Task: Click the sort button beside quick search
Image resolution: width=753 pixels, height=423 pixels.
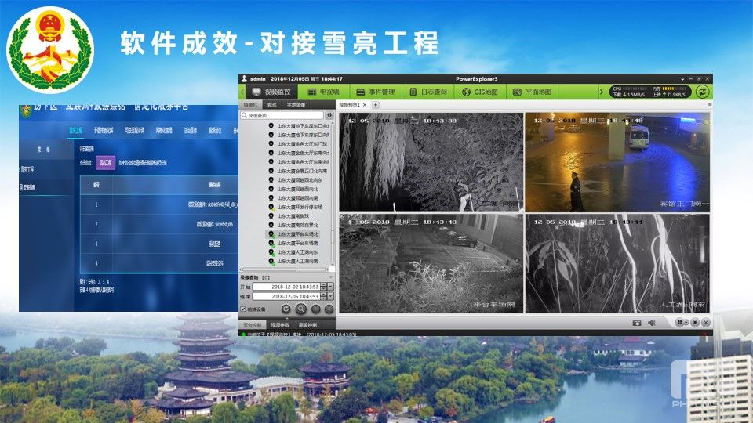Action: tap(329, 115)
